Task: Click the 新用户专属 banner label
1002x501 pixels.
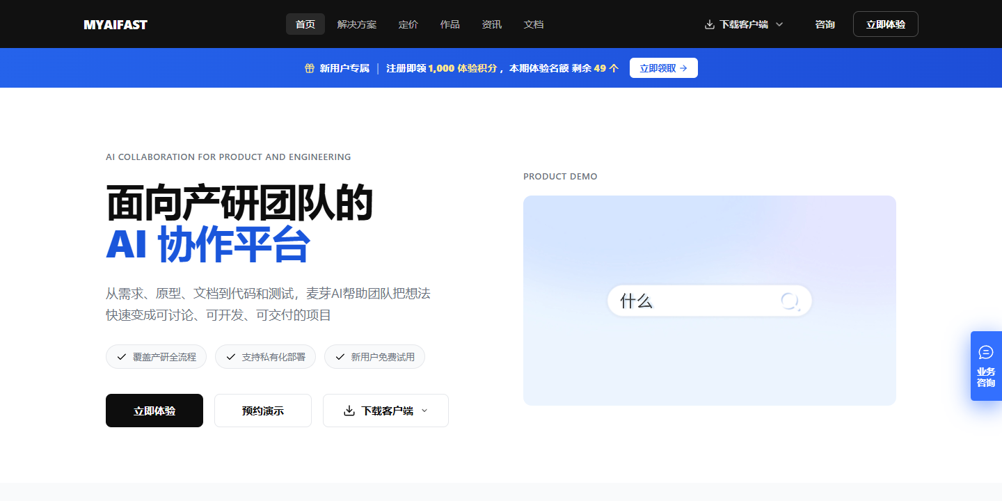Action: (344, 68)
